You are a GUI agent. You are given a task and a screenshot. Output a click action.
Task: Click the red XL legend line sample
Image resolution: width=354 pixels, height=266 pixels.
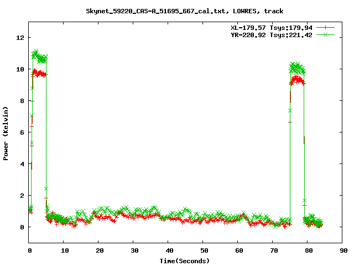pyautogui.click(x=325, y=28)
